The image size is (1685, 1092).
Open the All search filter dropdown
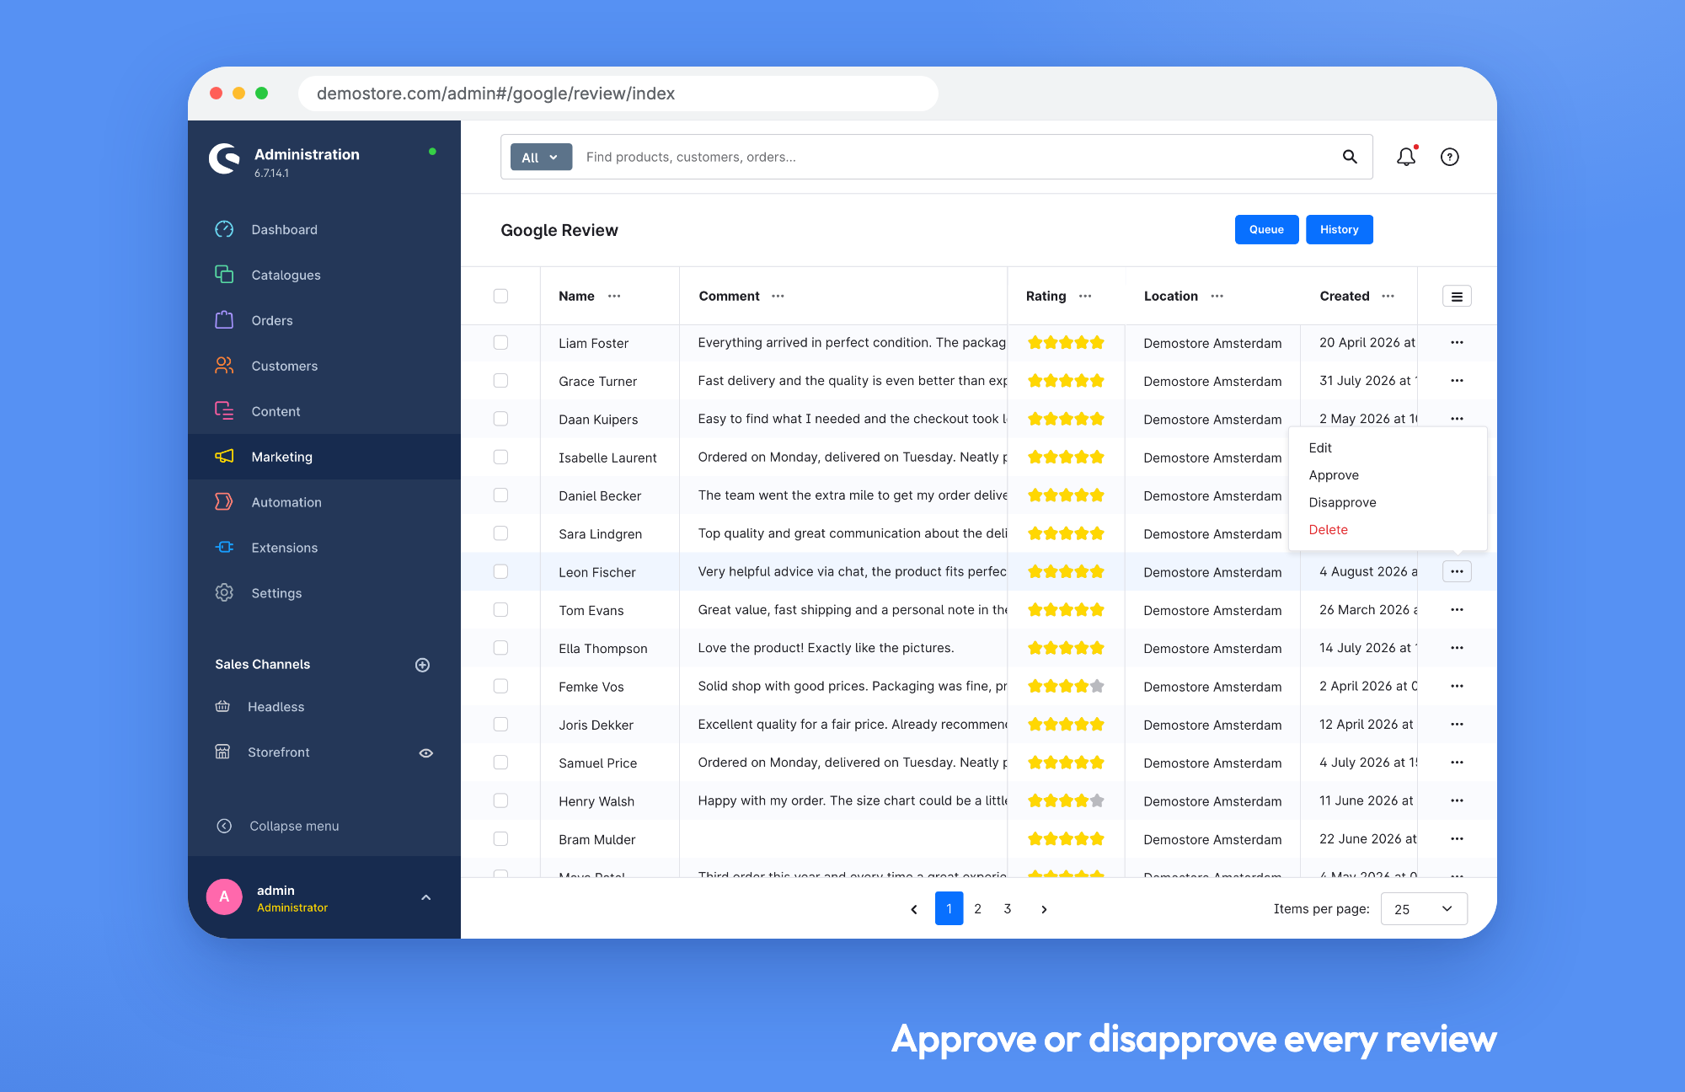coord(541,158)
